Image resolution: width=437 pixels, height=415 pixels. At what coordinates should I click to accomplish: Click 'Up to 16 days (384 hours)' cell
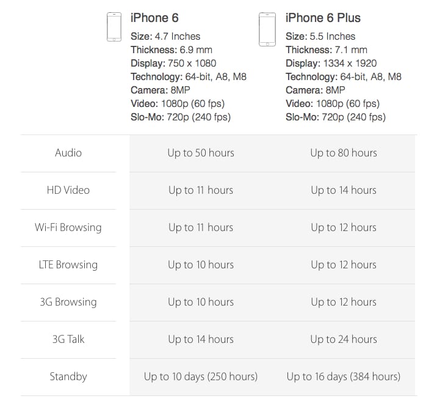click(344, 376)
